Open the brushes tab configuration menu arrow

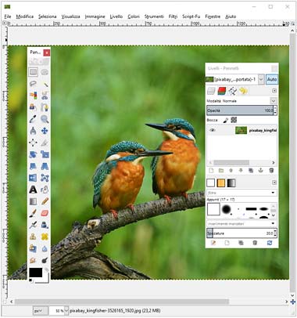click(x=274, y=182)
